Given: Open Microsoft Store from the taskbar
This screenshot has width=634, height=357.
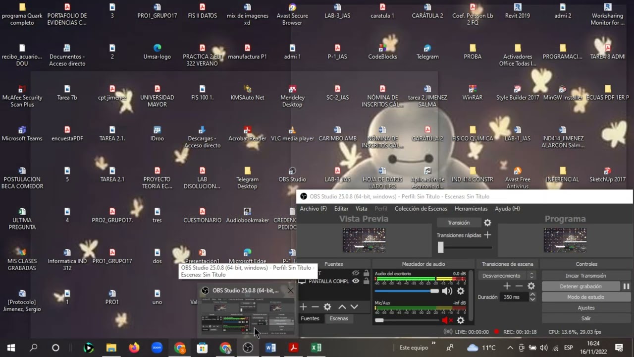Looking at the screenshot, I should click(x=202, y=348).
